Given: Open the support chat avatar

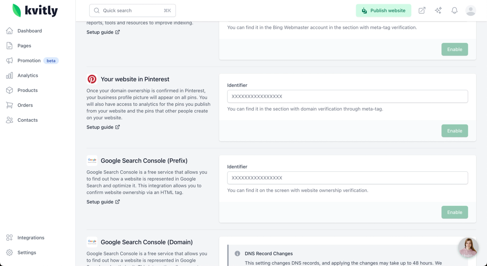Looking at the screenshot, I should point(468,248).
